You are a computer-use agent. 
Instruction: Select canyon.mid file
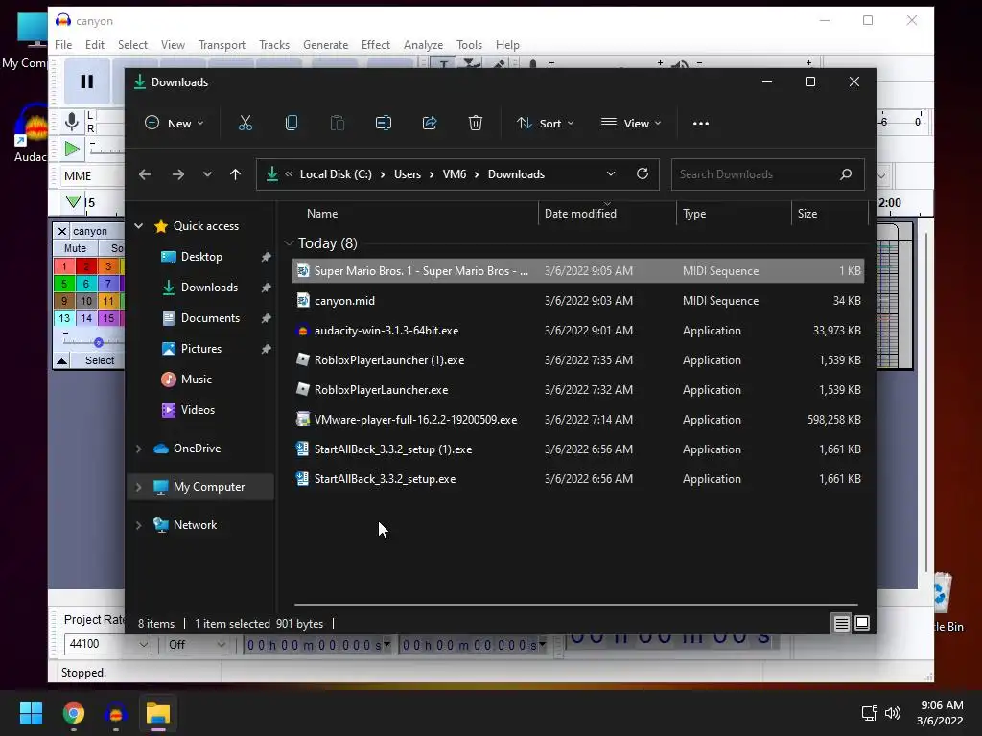point(578,301)
